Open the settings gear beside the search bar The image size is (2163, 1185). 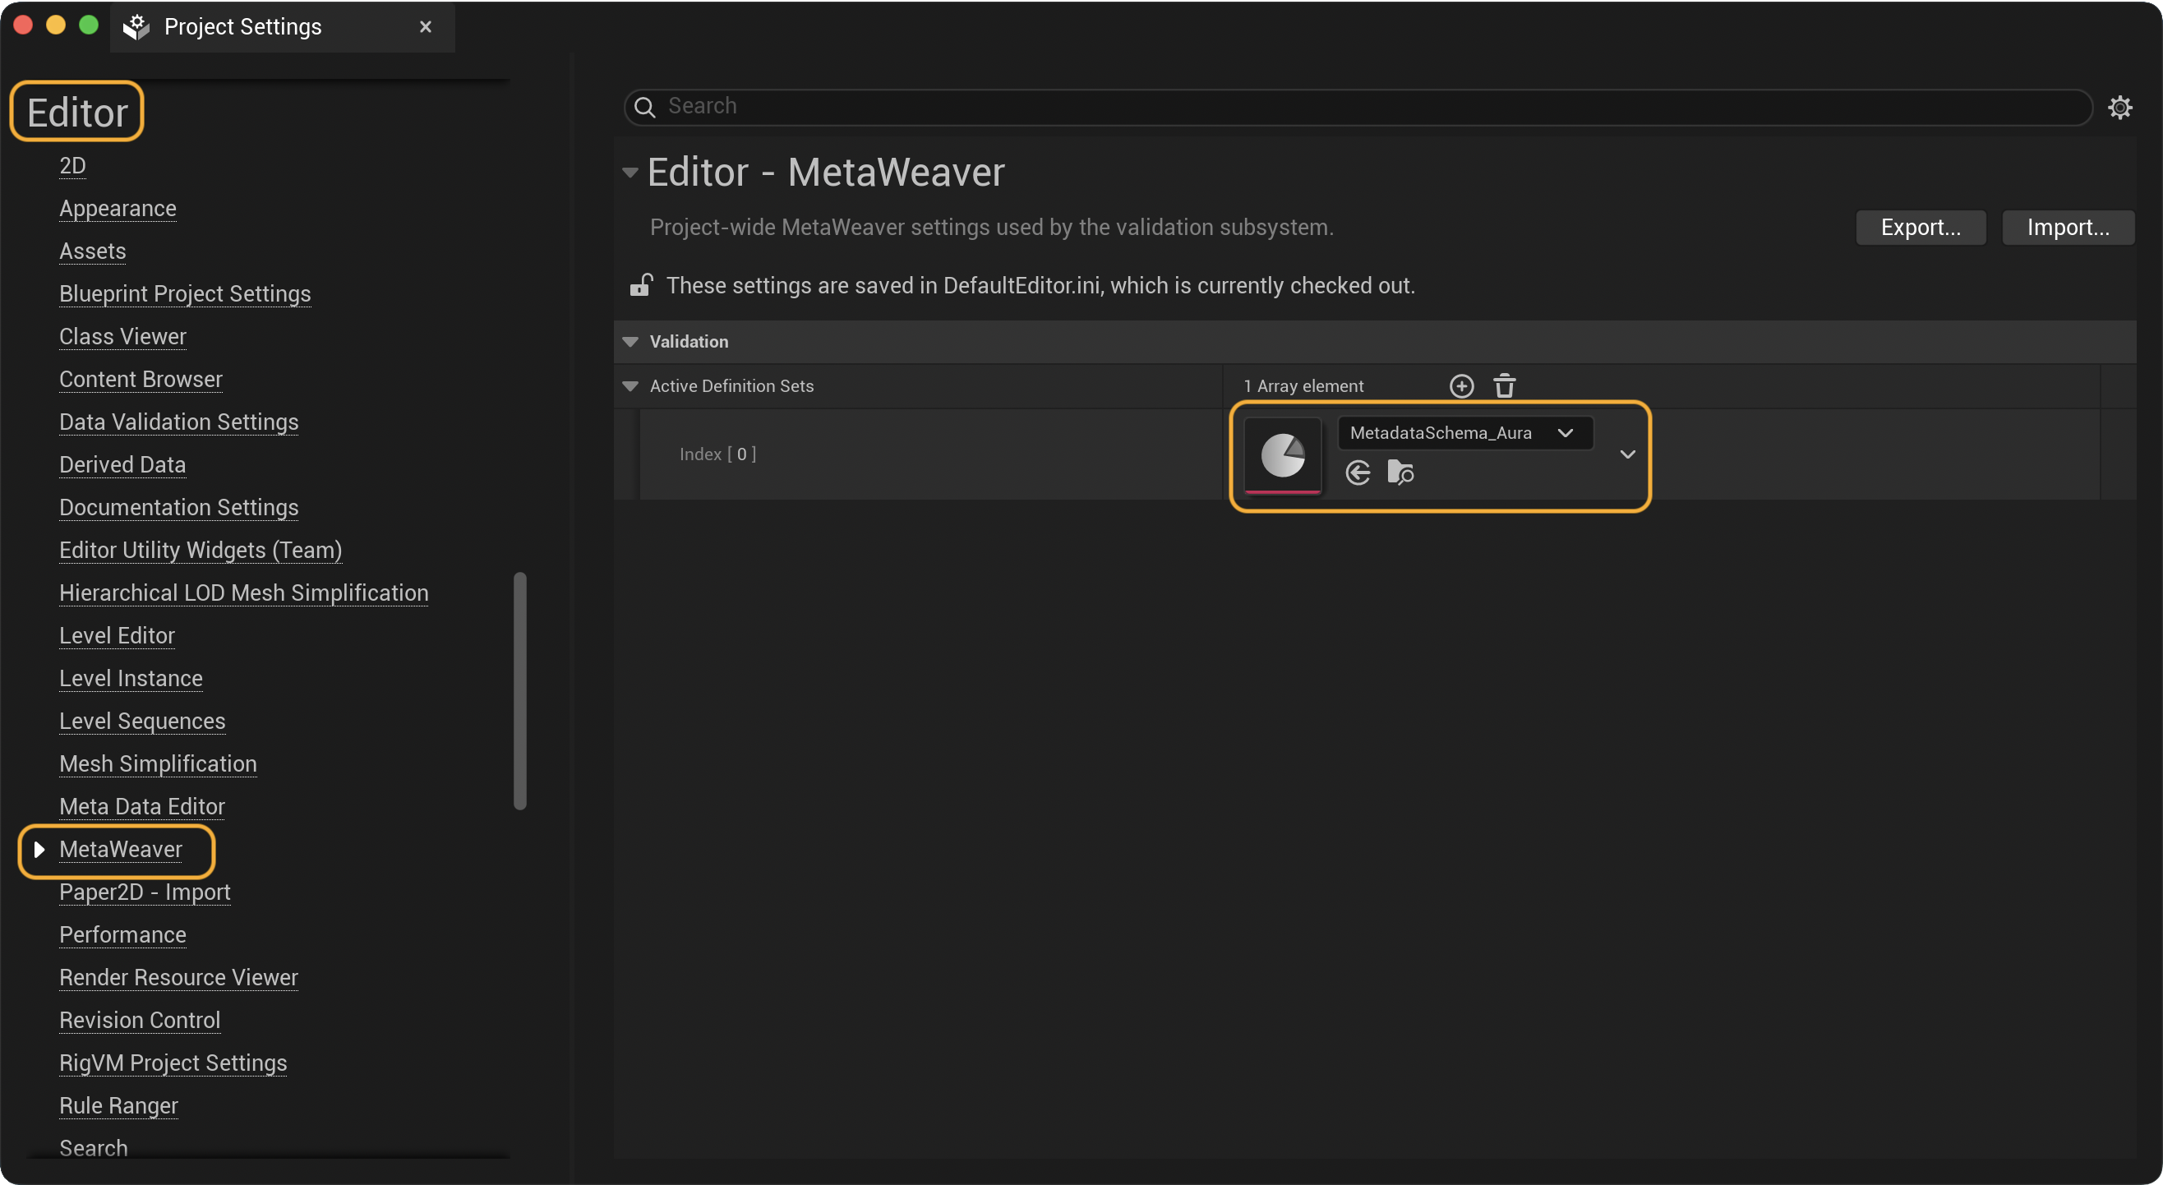point(2121,107)
